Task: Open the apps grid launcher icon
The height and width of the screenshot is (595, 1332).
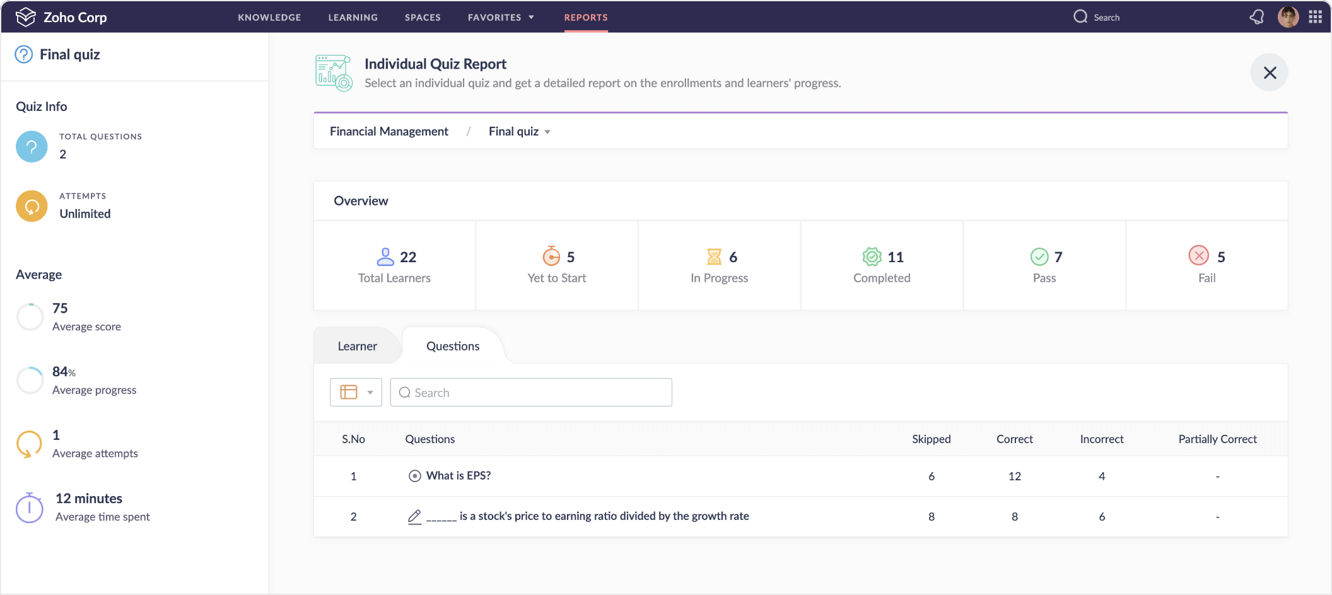Action: point(1315,17)
